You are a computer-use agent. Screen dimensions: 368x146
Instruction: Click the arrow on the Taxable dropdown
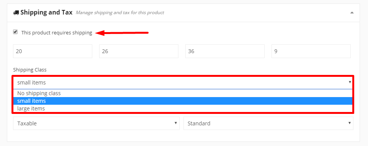pyautogui.click(x=175, y=123)
